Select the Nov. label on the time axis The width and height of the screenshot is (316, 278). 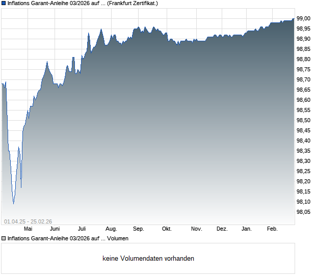click(196, 229)
